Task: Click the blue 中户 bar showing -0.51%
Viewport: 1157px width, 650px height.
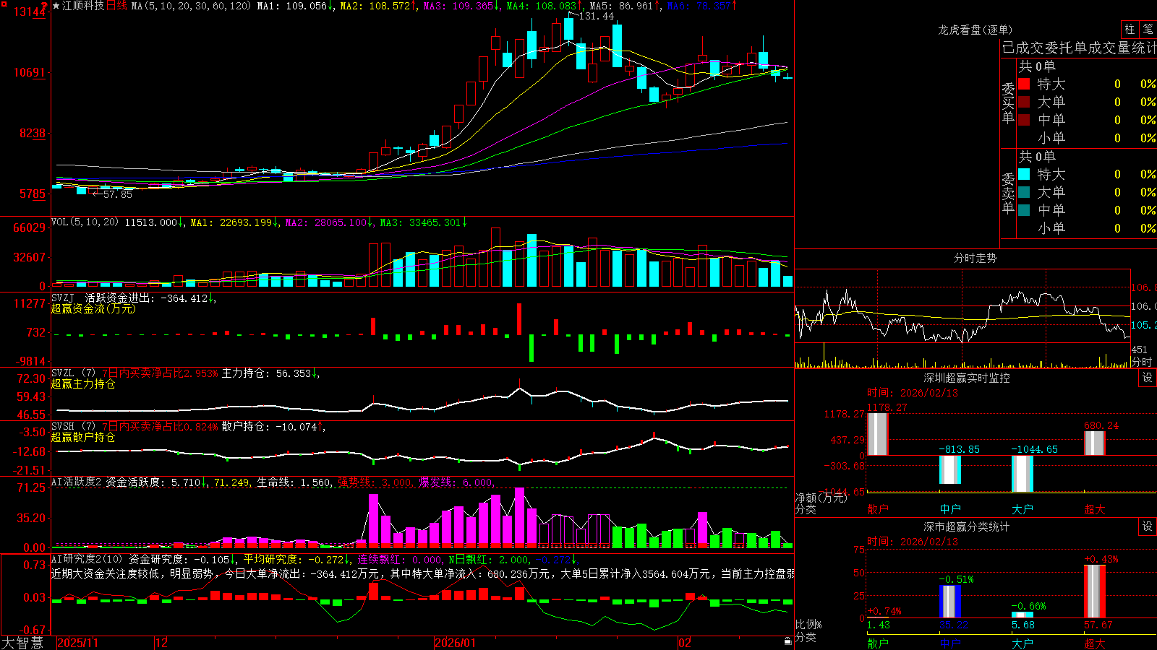Action: point(950,602)
